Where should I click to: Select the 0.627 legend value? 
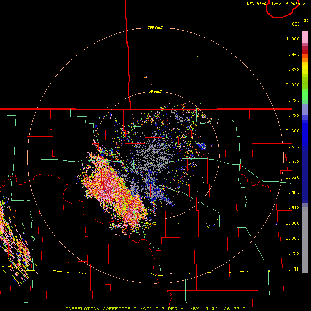pos(293,147)
